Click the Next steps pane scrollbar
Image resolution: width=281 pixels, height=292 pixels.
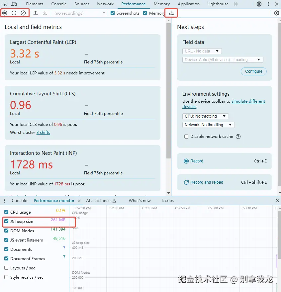280,104
